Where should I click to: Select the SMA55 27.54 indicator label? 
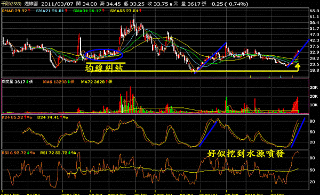pos(124,11)
